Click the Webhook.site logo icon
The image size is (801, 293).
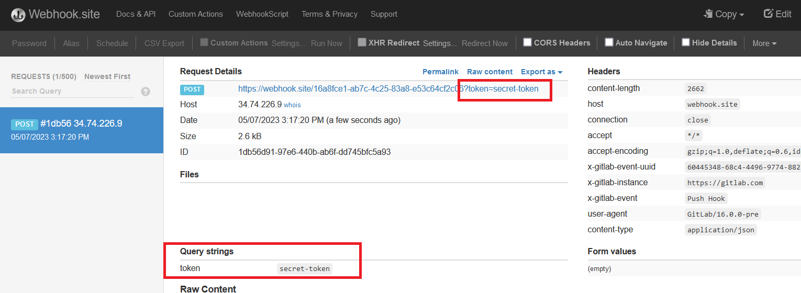(18, 15)
